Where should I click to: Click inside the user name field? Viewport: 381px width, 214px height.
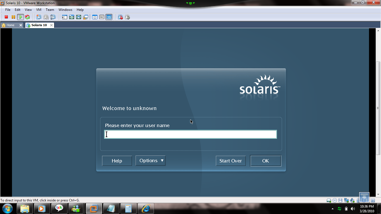[191, 134]
